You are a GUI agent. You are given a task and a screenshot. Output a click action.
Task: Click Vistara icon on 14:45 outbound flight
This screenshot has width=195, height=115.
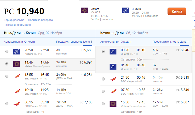[x=17, y=64]
